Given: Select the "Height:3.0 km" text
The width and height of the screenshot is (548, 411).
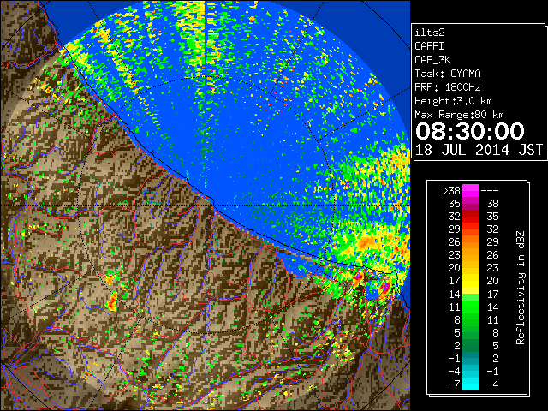Looking at the screenshot, I should point(453,101).
